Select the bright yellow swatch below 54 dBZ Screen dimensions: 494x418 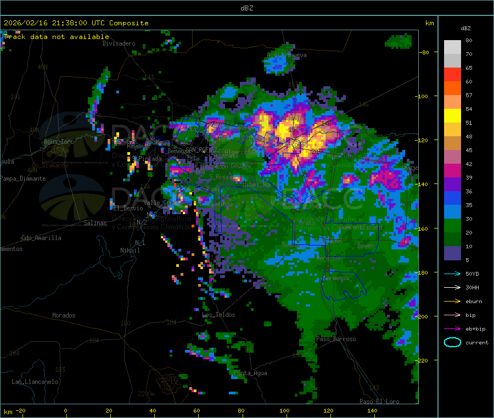(452, 116)
